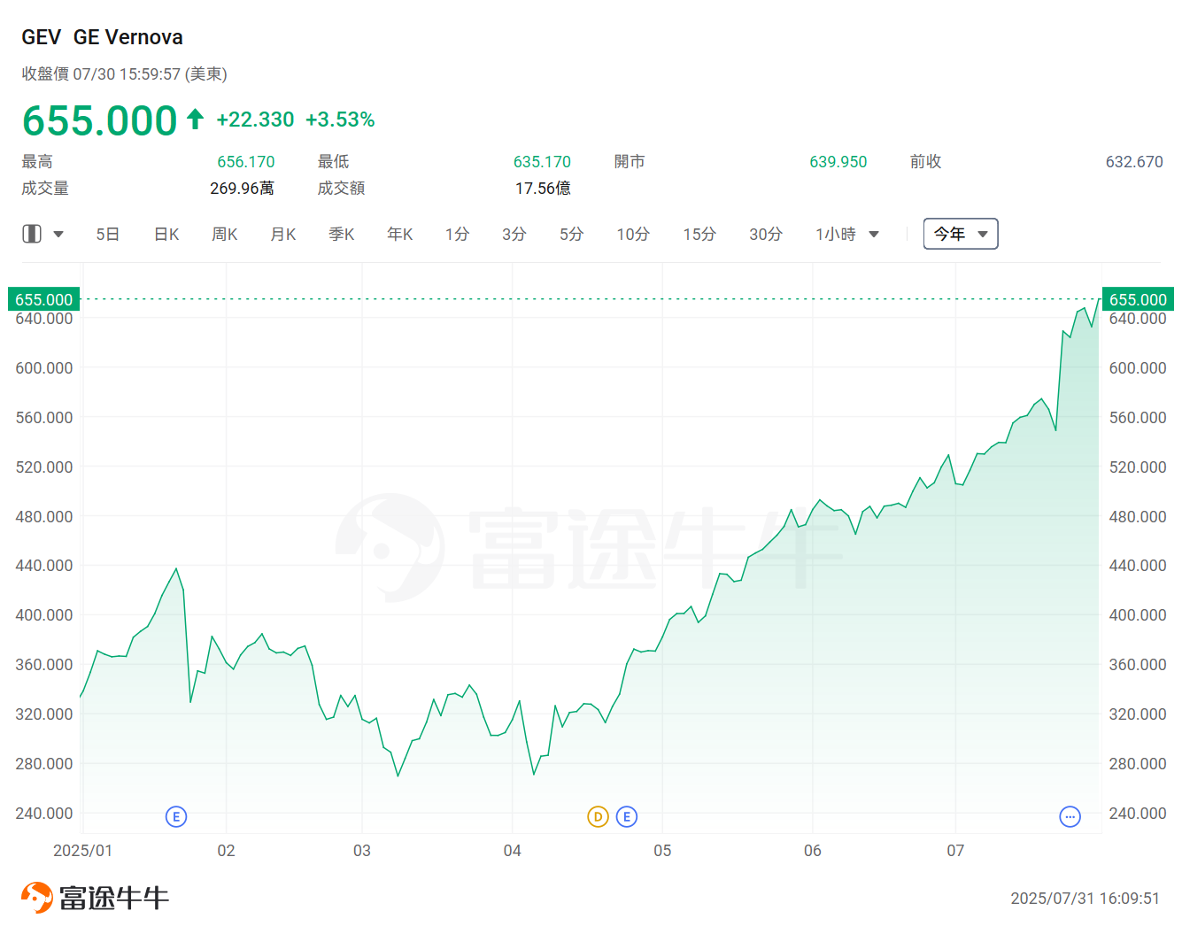
Task: Switch to 月K monthly chart
Action: coord(283,234)
